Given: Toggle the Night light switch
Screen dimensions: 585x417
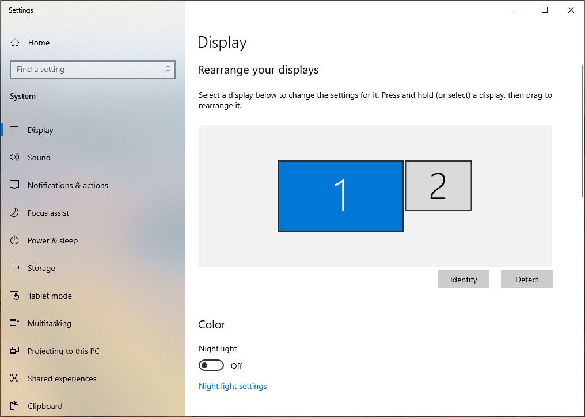Looking at the screenshot, I should coord(211,365).
